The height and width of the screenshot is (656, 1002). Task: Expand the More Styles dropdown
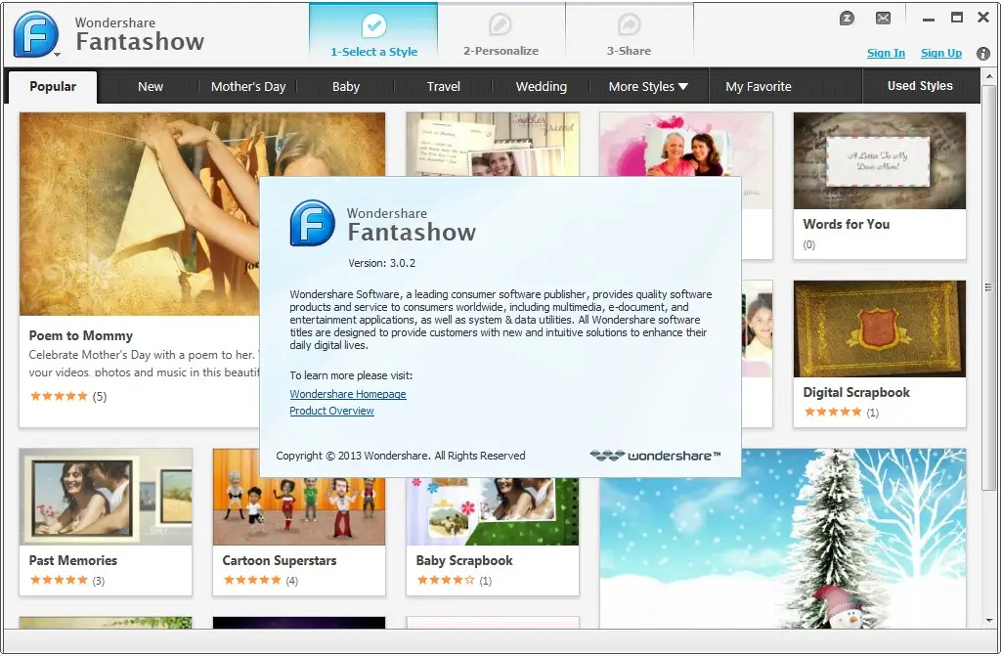(648, 86)
